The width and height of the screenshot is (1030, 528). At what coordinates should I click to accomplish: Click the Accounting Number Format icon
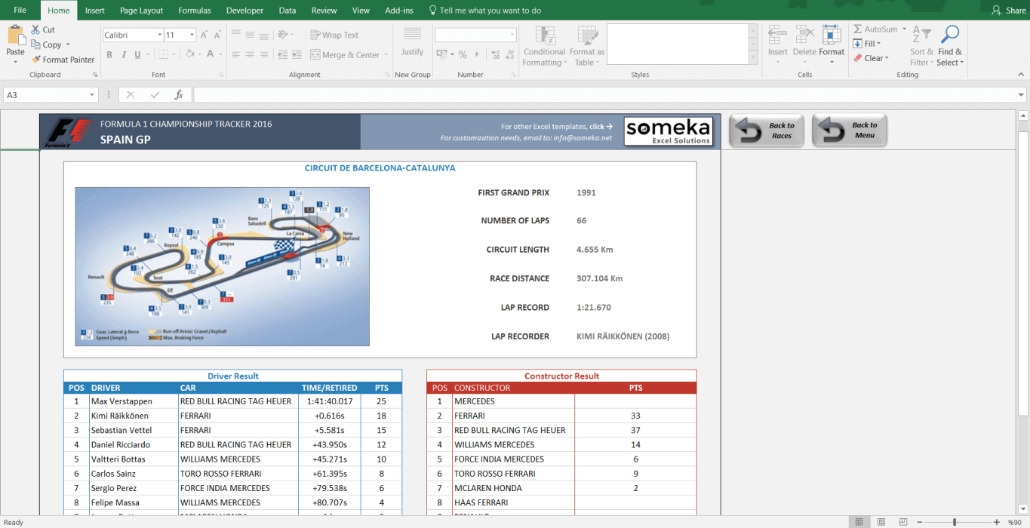pyautogui.click(x=441, y=54)
